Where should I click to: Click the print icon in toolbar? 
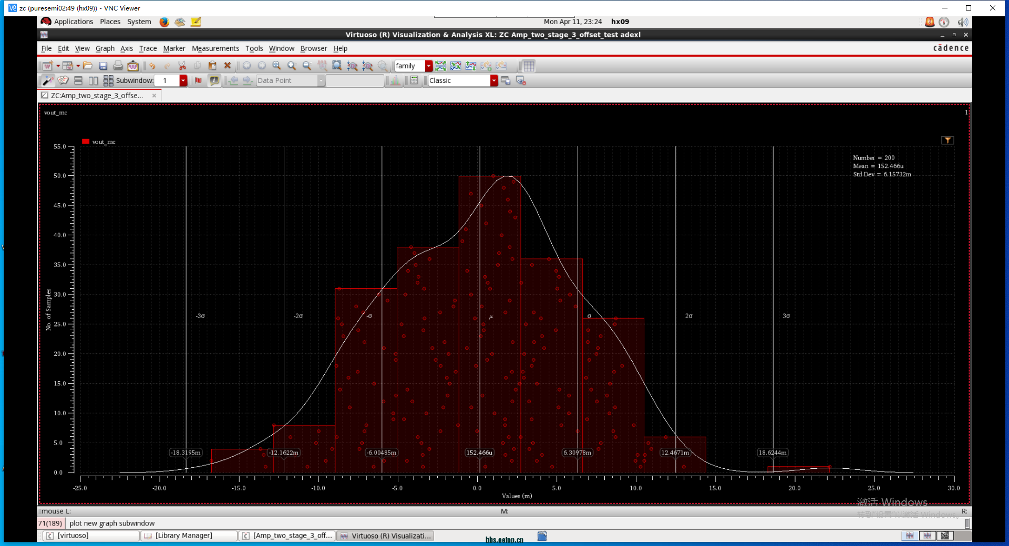(x=118, y=66)
